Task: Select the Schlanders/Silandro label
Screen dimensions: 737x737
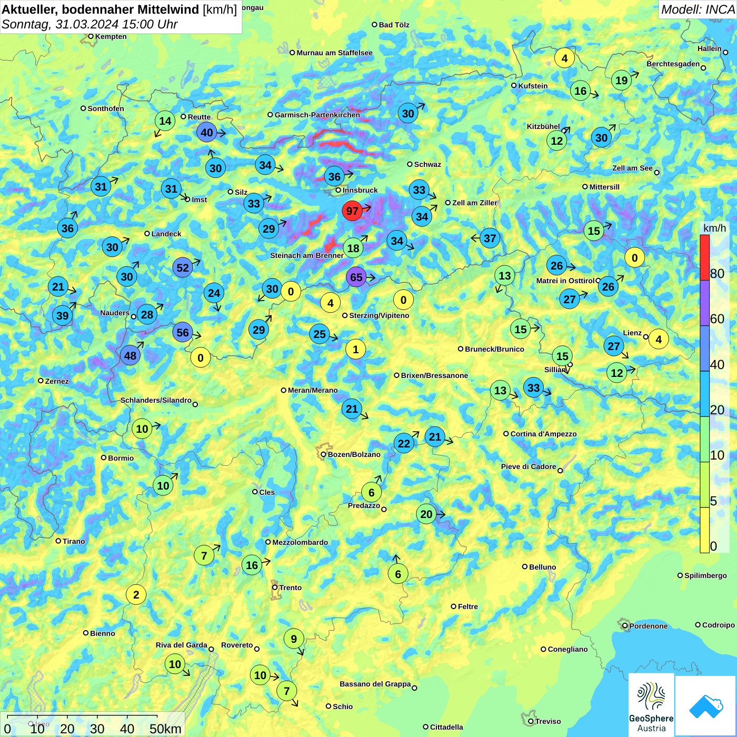Action: tap(156, 400)
